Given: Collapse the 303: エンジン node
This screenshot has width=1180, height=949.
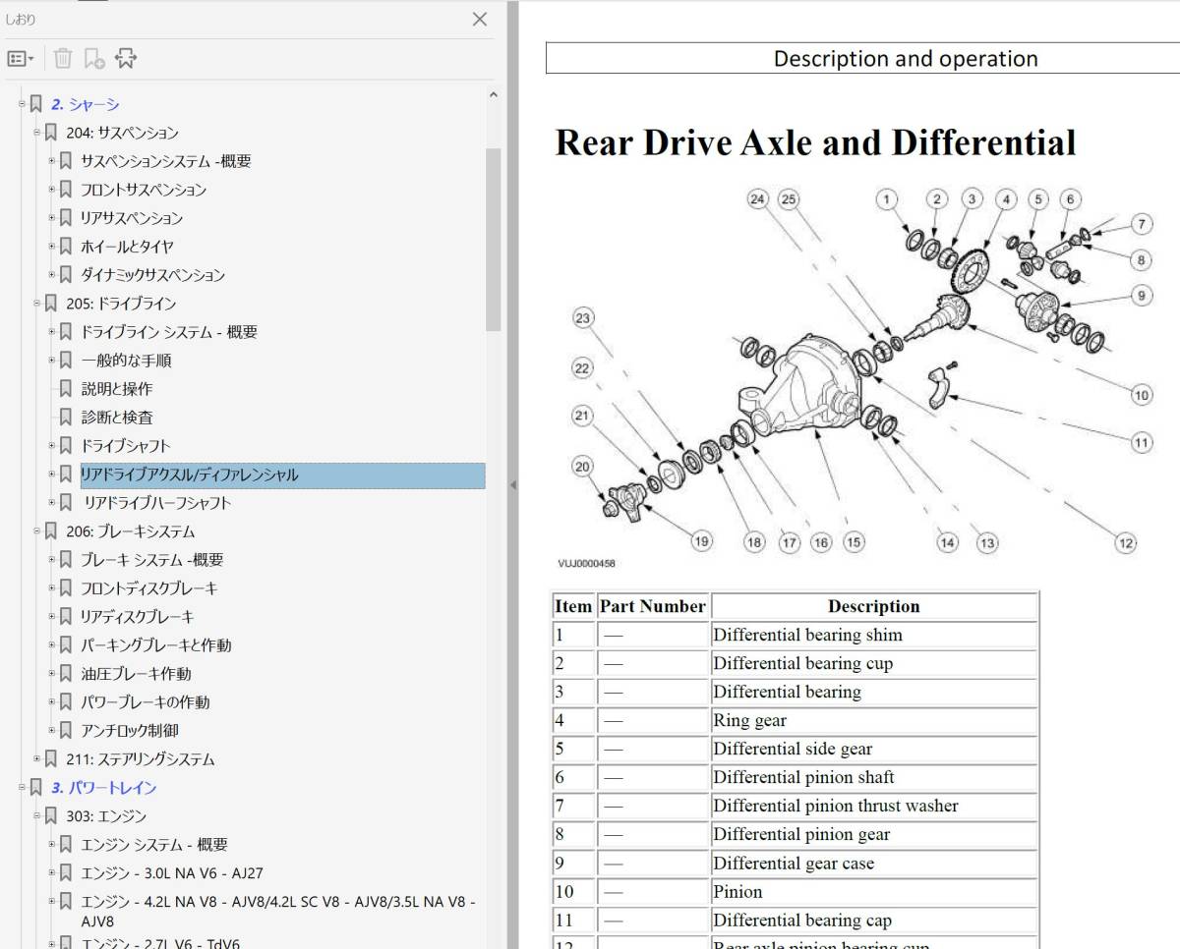Looking at the screenshot, I should [37, 815].
